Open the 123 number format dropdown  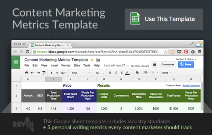tap(64, 73)
